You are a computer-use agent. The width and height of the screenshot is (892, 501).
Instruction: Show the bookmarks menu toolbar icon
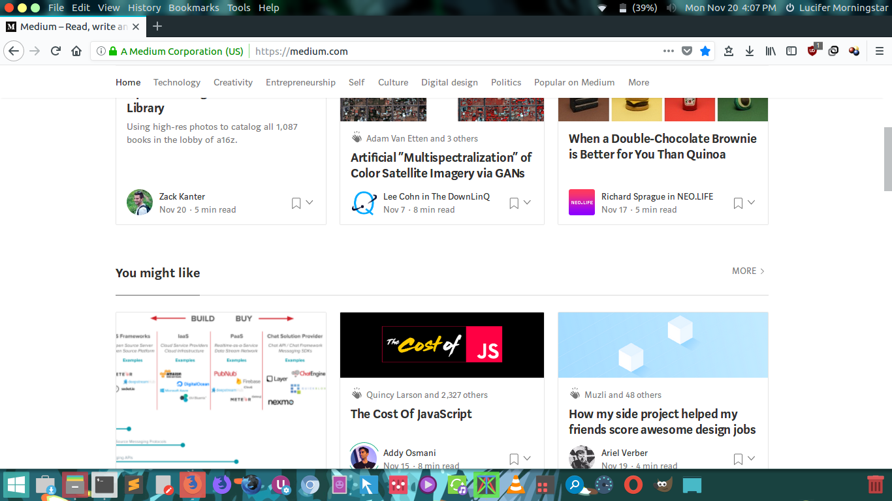729,51
